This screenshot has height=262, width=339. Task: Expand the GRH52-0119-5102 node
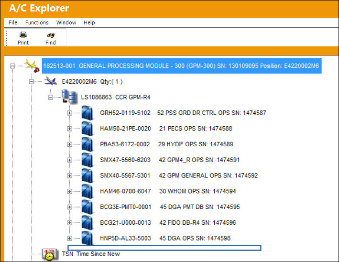69,113
